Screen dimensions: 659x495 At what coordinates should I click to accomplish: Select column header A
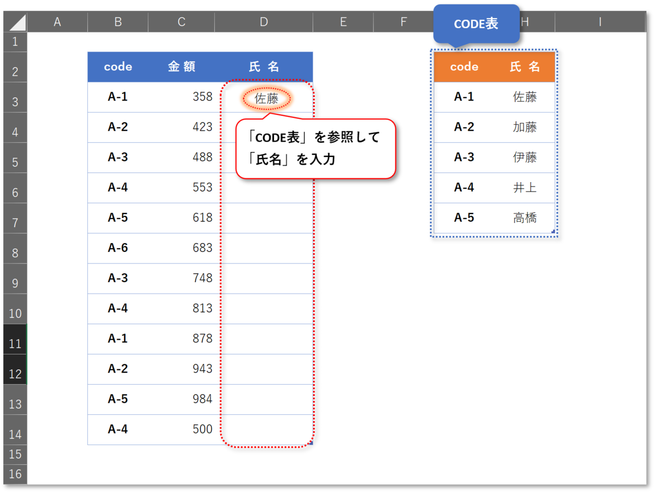tap(57, 21)
